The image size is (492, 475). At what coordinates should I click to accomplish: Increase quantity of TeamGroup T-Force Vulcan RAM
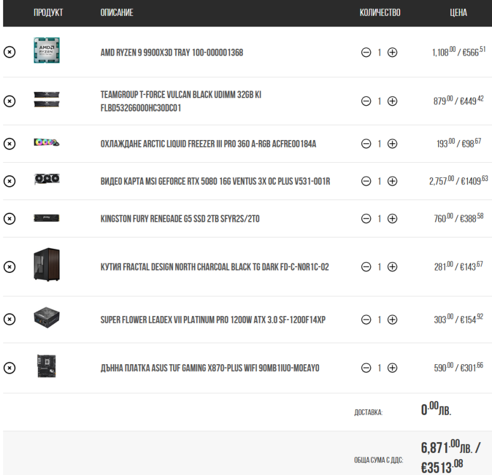tap(392, 101)
